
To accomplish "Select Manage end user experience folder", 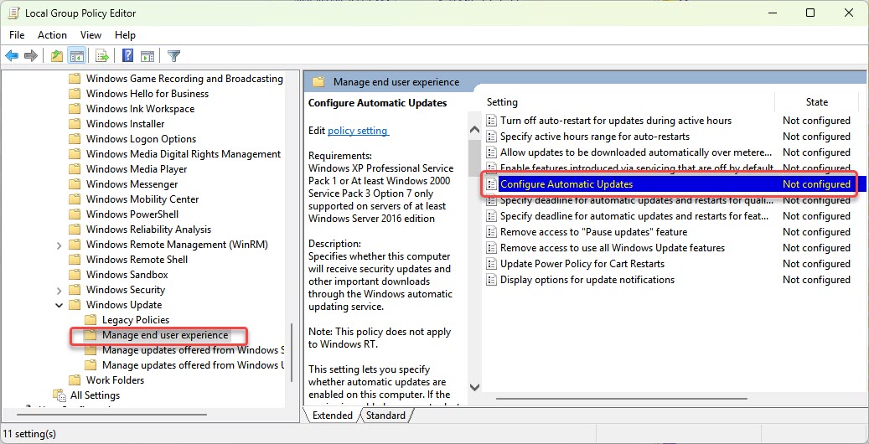I will coord(165,335).
